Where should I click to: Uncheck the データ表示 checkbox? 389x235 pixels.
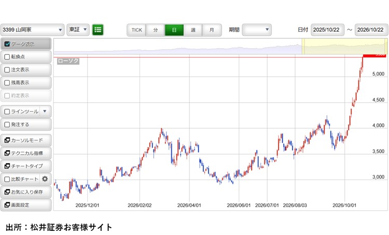click(7, 44)
